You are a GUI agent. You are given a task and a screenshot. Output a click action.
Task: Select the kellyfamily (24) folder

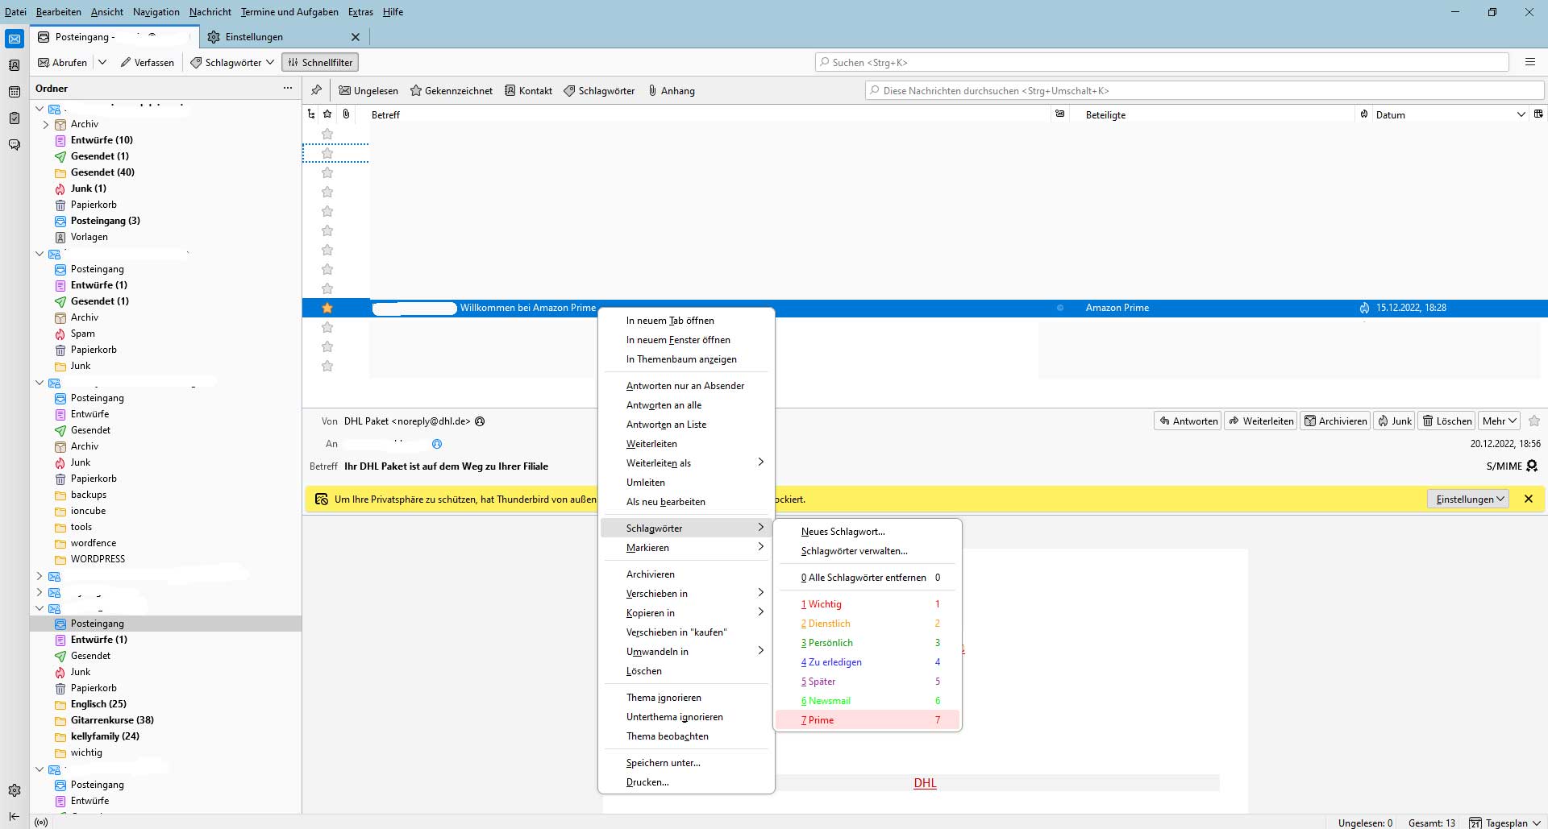point(105,736)
